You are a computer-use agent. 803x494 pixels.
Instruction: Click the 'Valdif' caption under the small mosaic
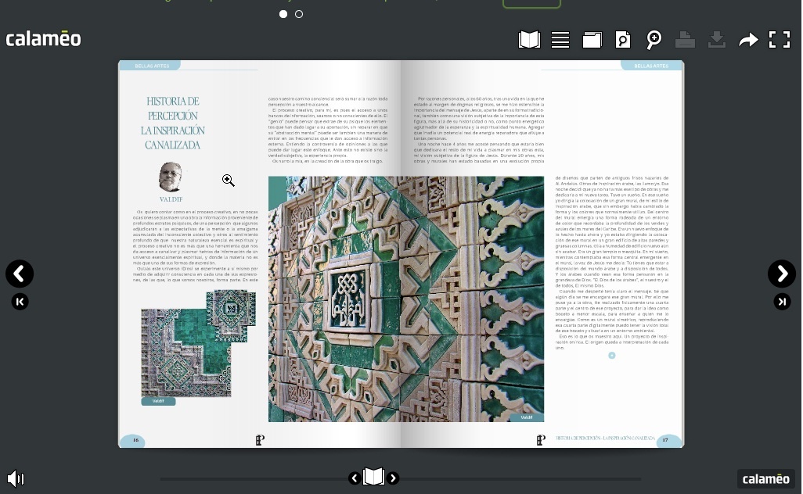pyautogui.click(x=158, y=402)
